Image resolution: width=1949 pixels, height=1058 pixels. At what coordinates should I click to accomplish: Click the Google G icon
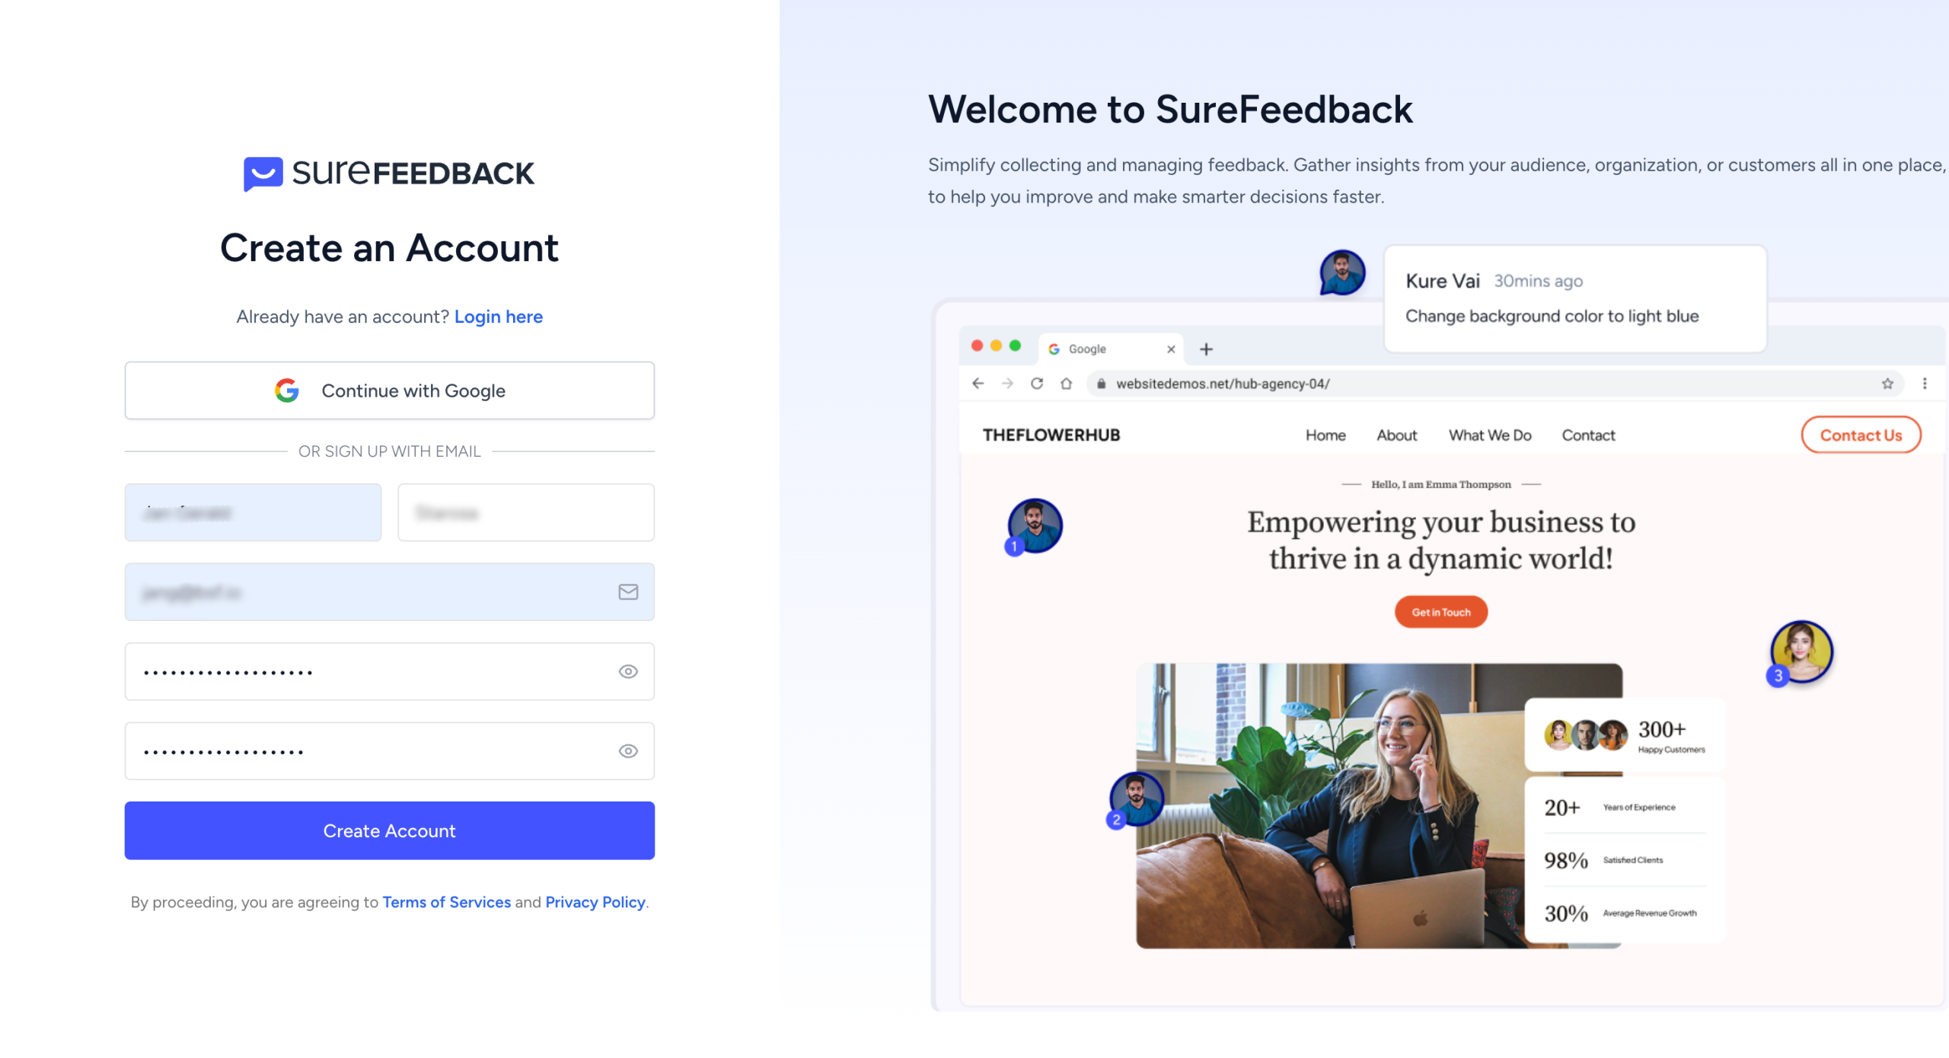(287, 390)
